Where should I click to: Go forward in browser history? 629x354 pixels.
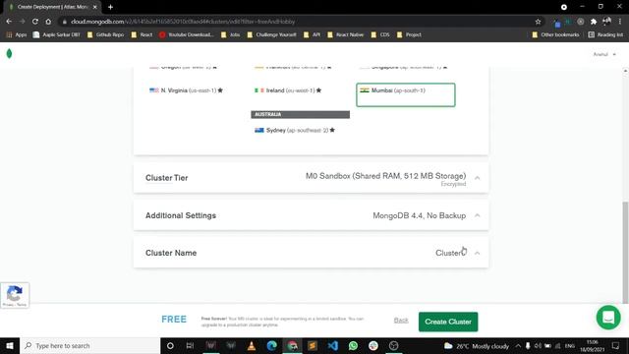point(22,22)
